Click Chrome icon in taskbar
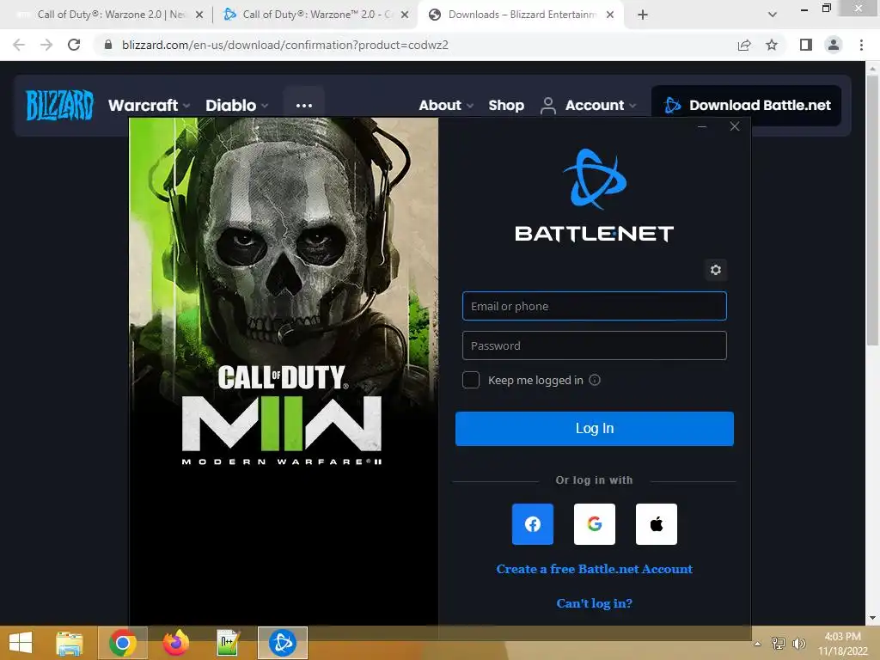This screenshot has height=660, width=880. (x=123, y=643)
